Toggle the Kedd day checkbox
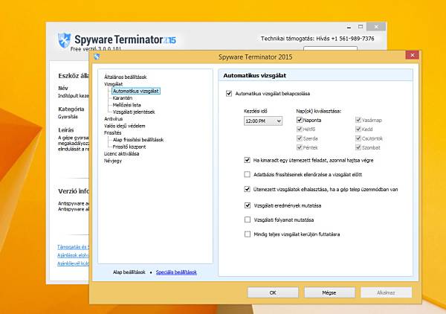 [358, 129]
